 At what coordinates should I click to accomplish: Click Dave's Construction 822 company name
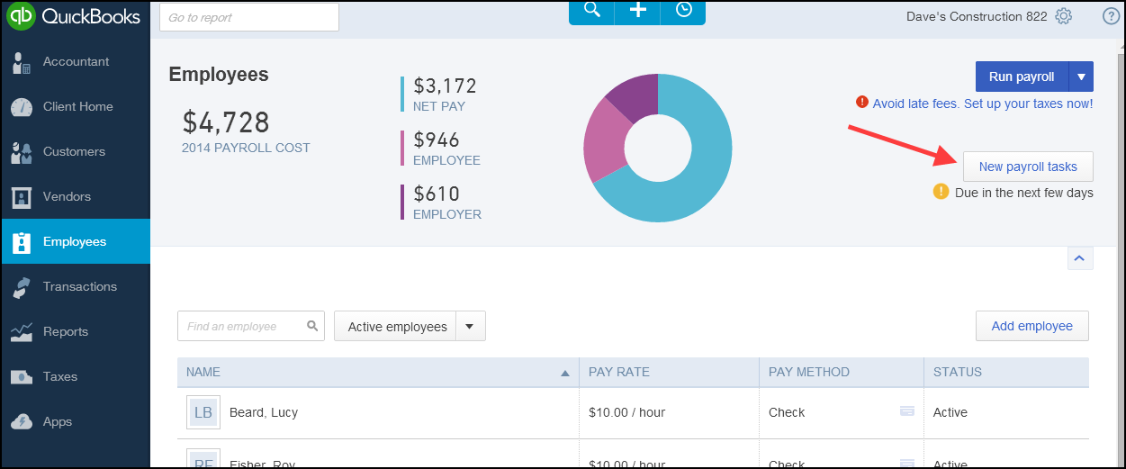(978, 16)
